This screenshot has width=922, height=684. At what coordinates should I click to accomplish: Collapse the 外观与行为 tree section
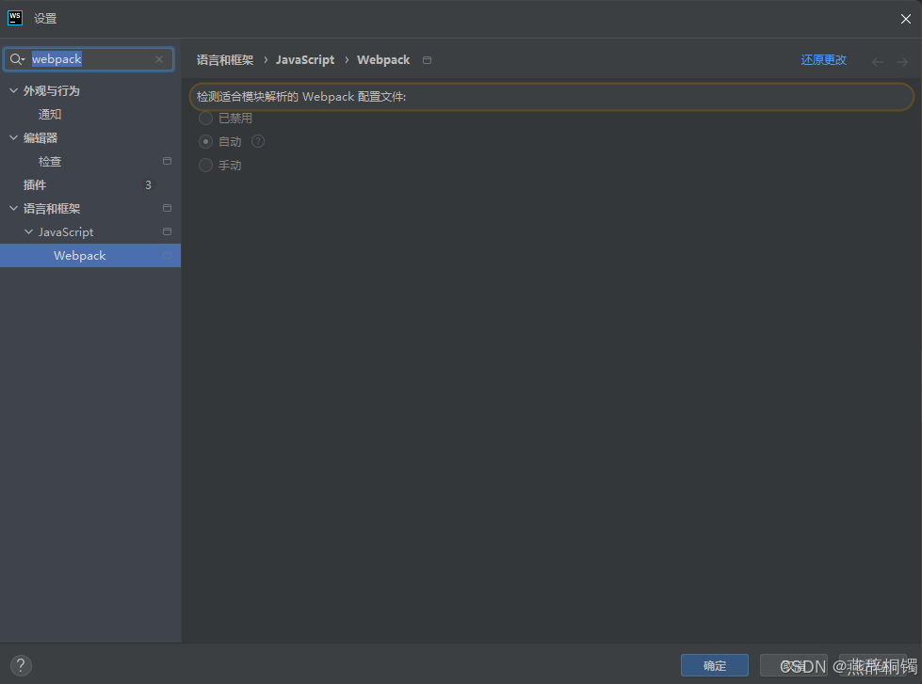click(x=13, y=90)
